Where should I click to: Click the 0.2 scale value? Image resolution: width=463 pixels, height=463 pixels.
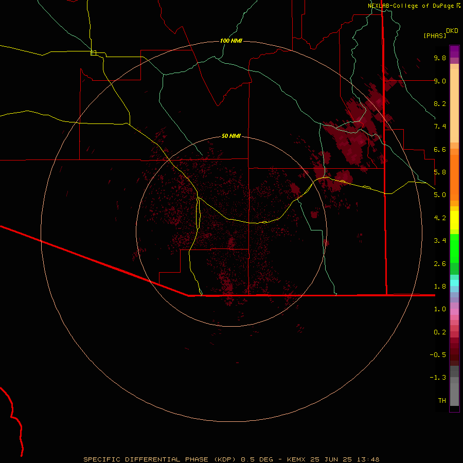pyautogui.click(x=440, y=332)
